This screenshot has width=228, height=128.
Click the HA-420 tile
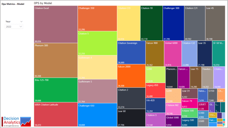tap(156, 105)
